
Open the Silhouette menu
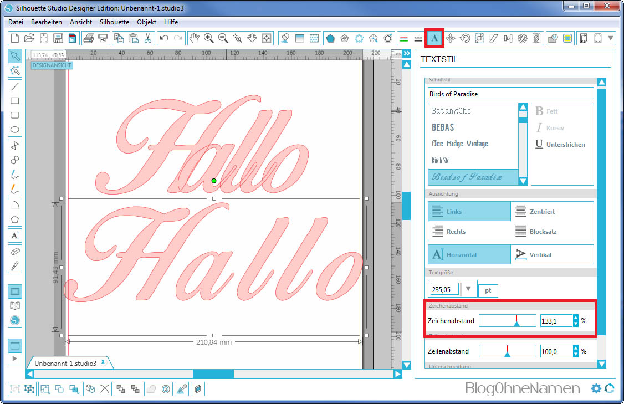114,22
